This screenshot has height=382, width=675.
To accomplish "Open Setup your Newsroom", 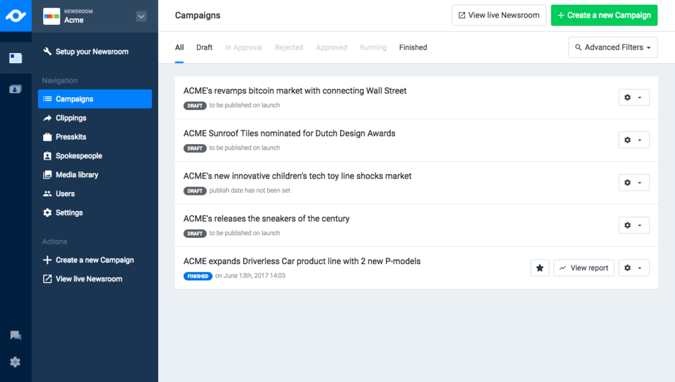I will [x=86, y=52].
